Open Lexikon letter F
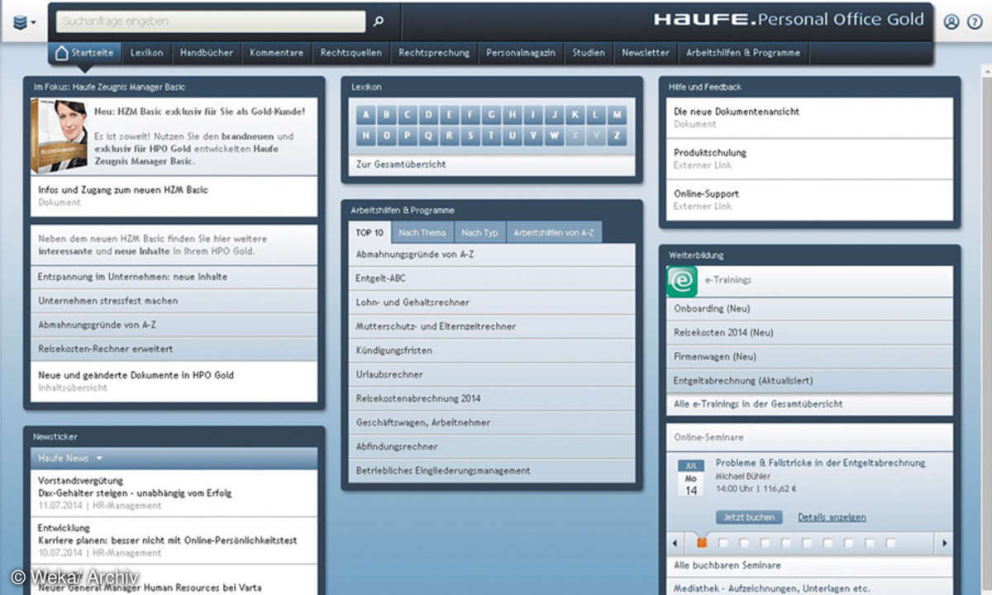 470,115
